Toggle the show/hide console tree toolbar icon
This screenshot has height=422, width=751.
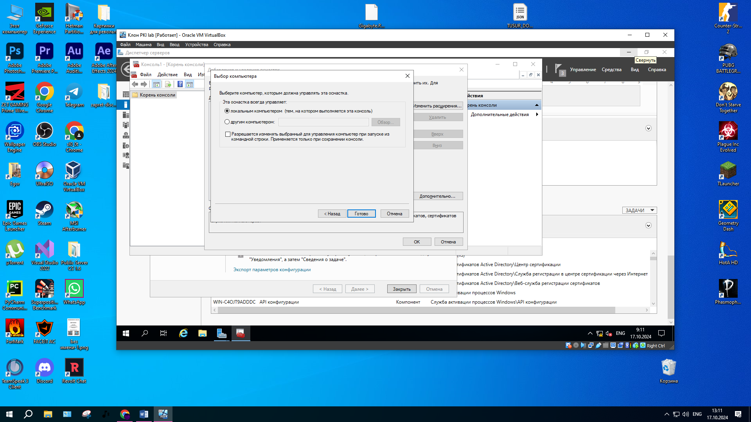(156, 84)
